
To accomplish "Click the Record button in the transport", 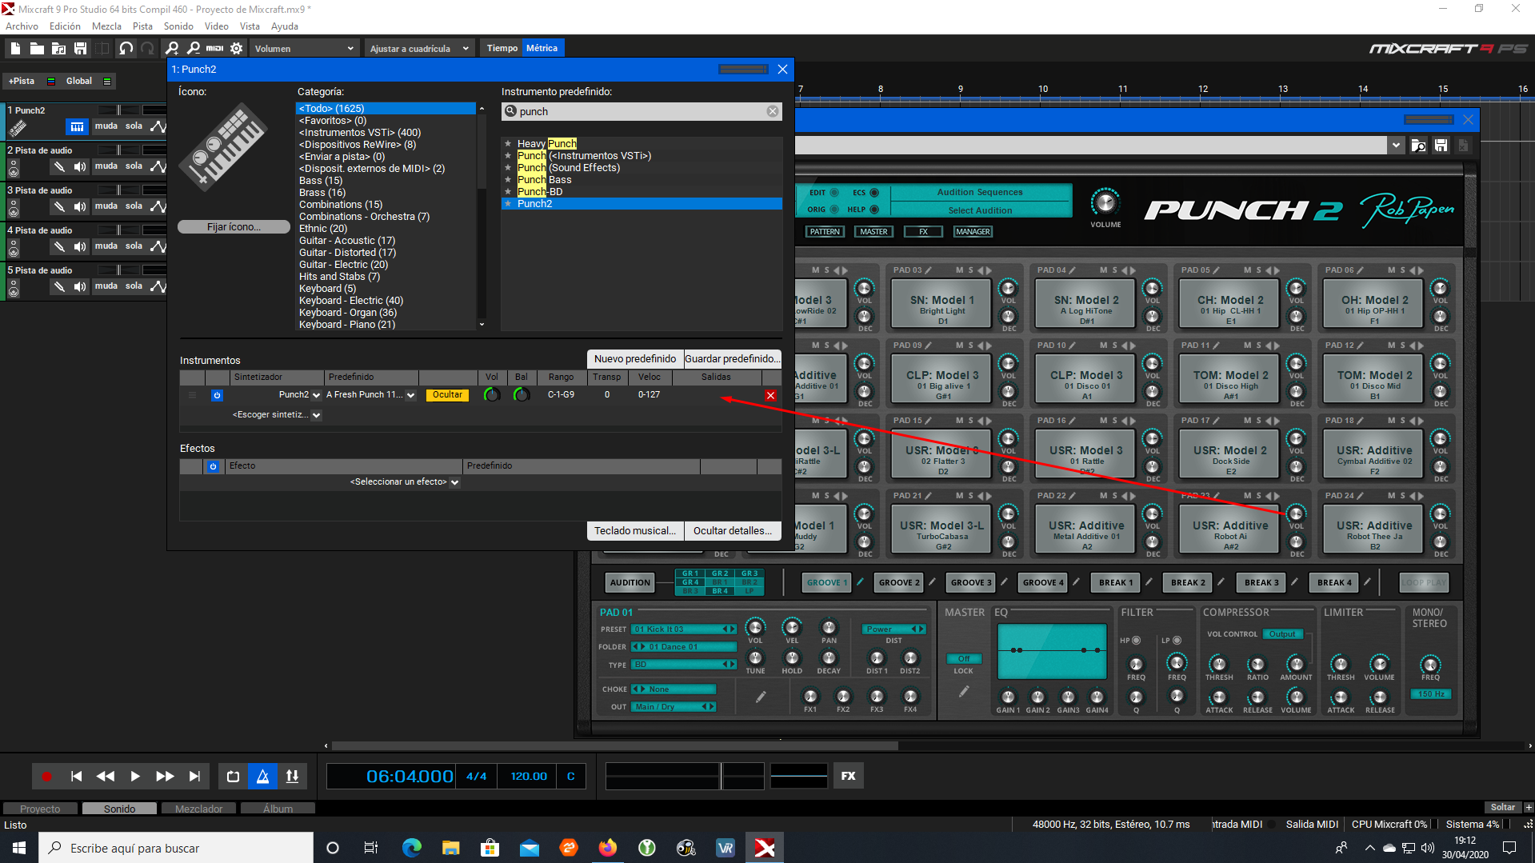I will coord(46,776).
